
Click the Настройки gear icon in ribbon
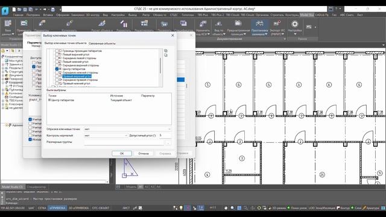coord(295,24)
